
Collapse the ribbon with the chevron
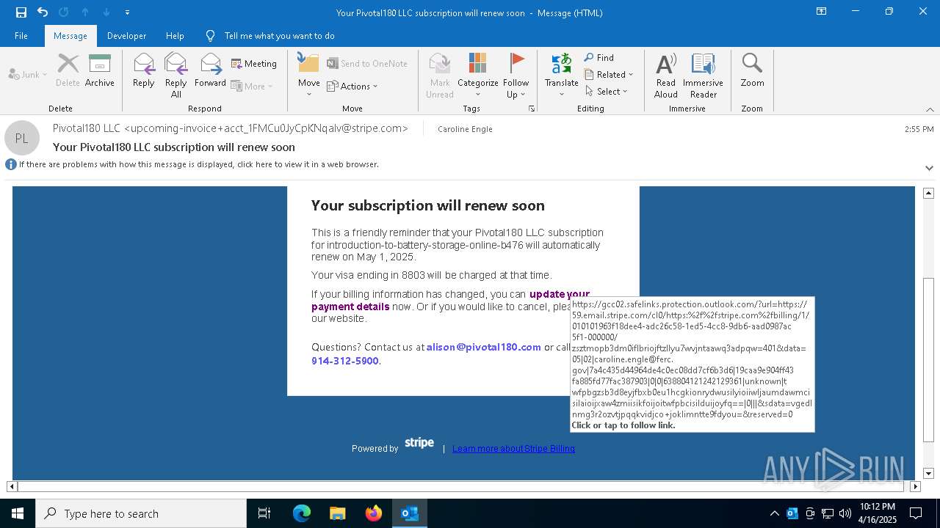[930, 109]
